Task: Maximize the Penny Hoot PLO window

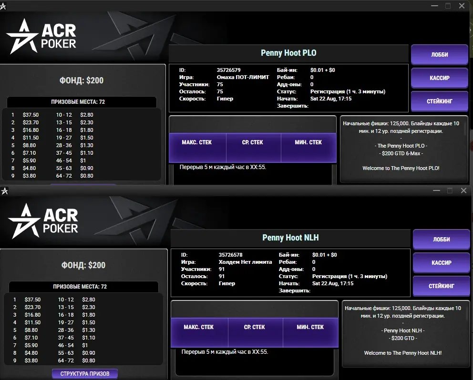Action: coord(448,6)
